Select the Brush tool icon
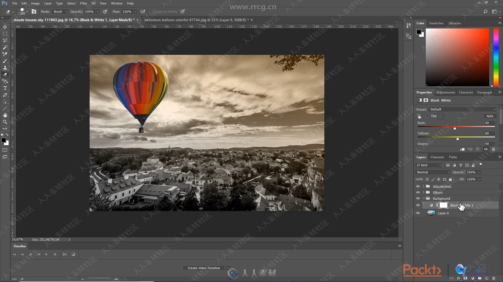 [5, 61]
